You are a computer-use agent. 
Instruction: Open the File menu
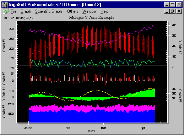13,11
